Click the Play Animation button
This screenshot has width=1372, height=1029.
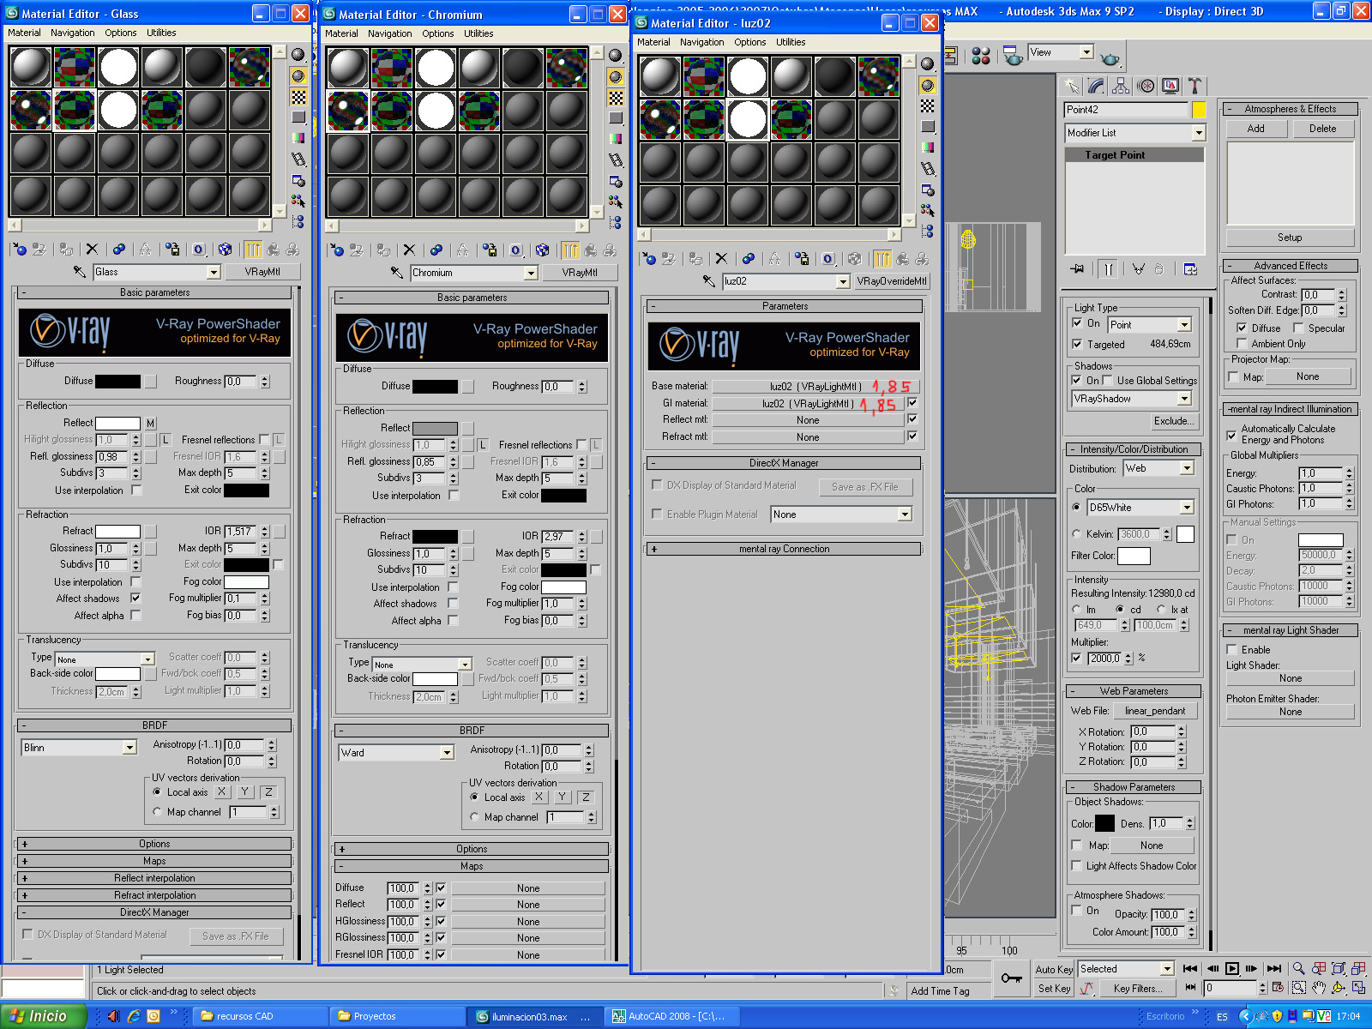coord(1232,968)
